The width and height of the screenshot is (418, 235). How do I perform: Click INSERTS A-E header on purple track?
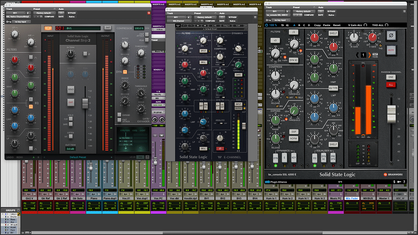click(x=158, y=4)
